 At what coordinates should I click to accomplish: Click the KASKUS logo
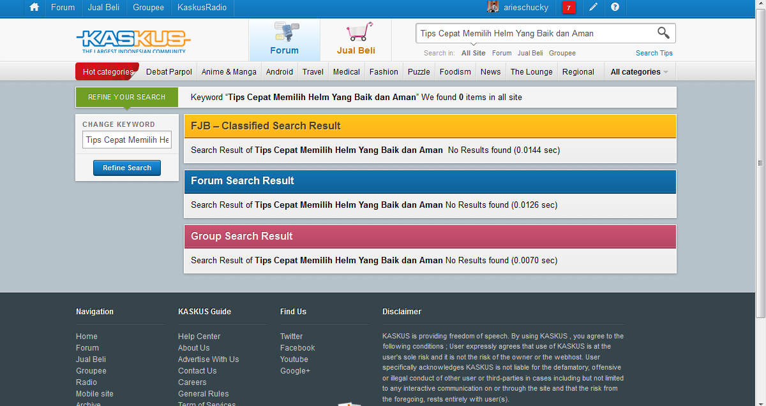[133, 41]
